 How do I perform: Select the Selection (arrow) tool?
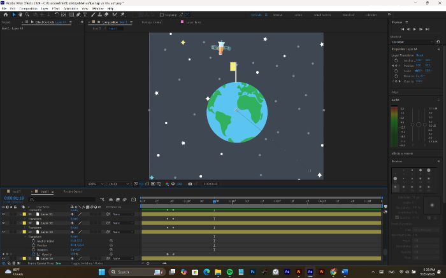point(13,15)
